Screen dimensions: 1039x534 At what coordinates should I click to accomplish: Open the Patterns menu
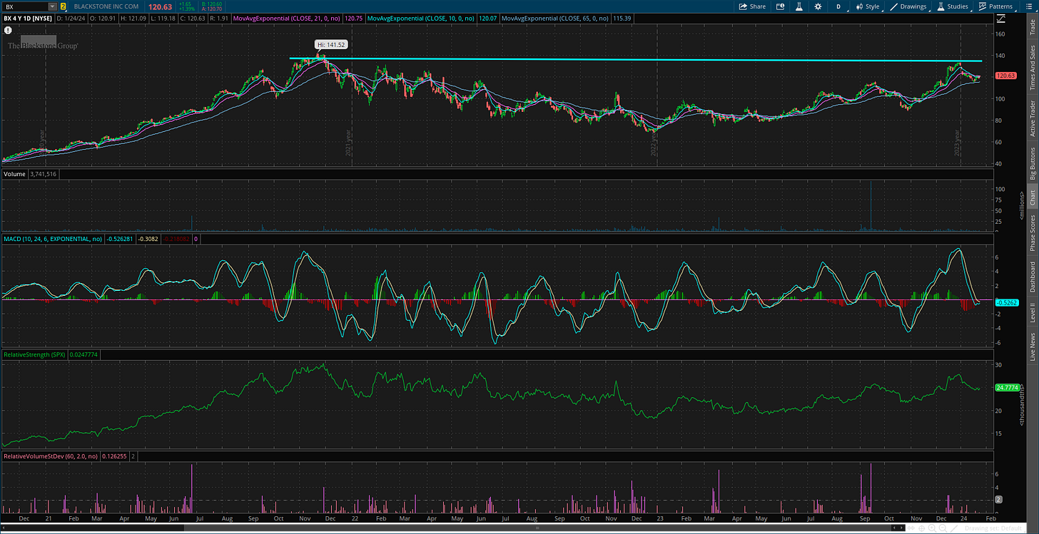click(995, 6)
